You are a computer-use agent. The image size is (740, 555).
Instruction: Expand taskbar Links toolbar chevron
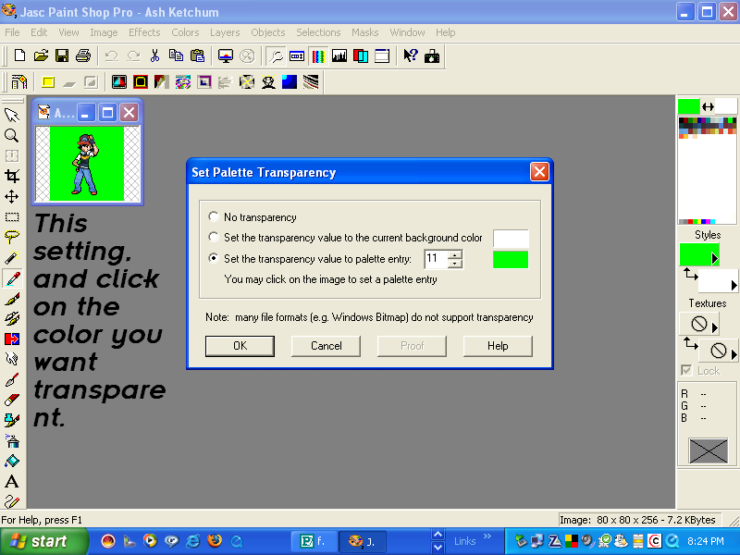point(487,536)
